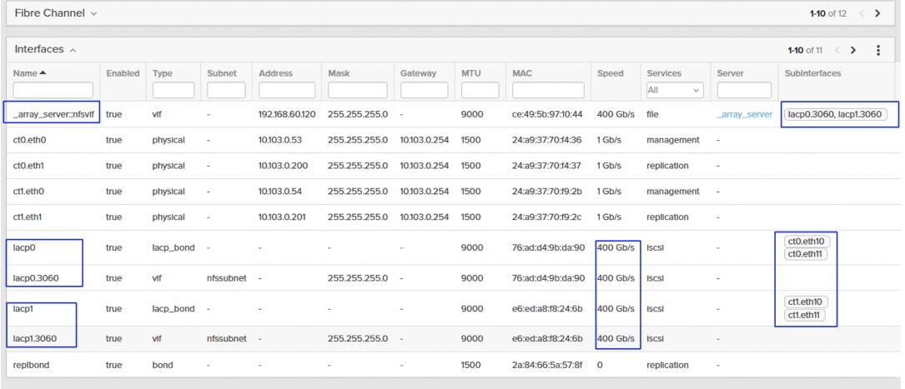Go to previous page of Interfaces list
Image resolution: width=905 pixels, height=389 pixels.
[x=837, y=50]
